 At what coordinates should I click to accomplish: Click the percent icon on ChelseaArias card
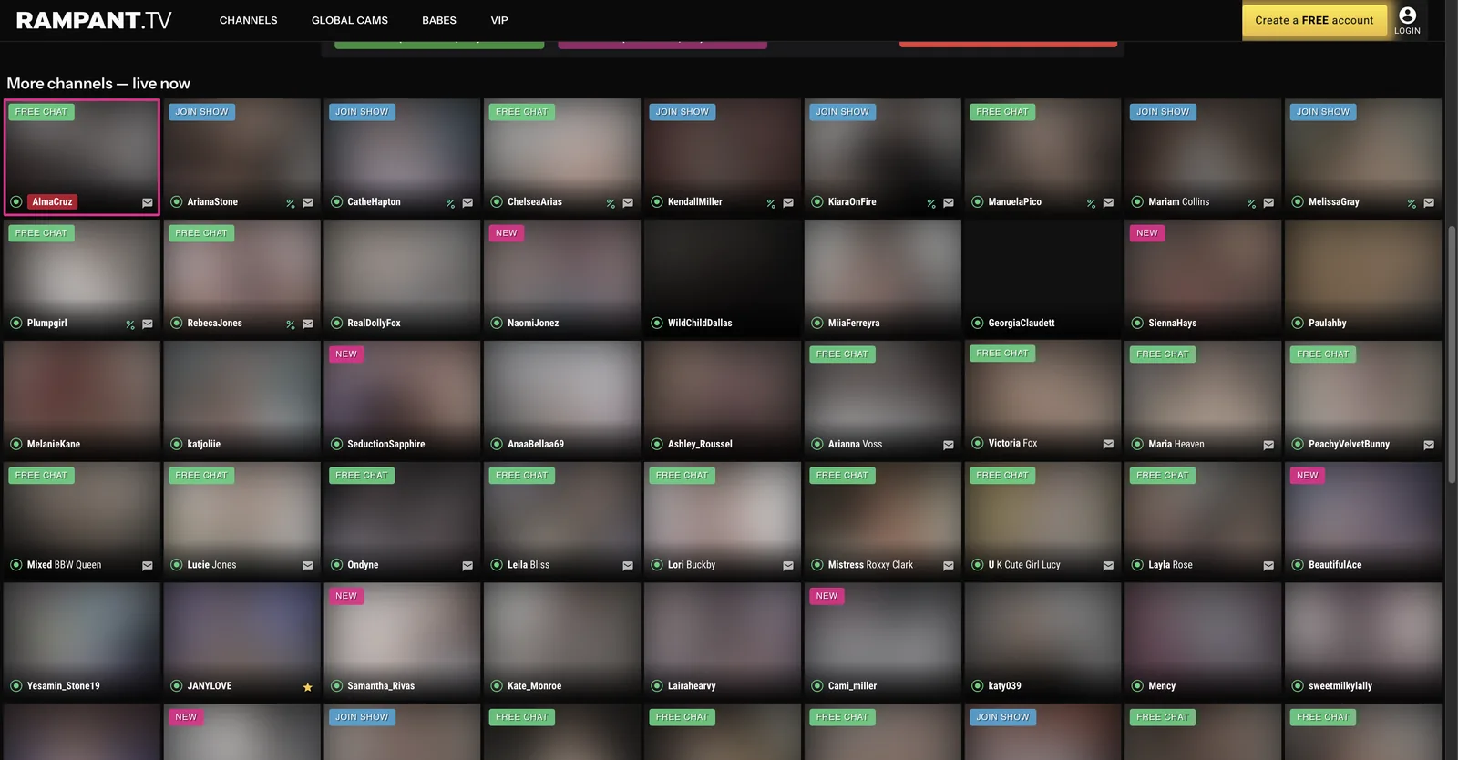tap(611, 203)
